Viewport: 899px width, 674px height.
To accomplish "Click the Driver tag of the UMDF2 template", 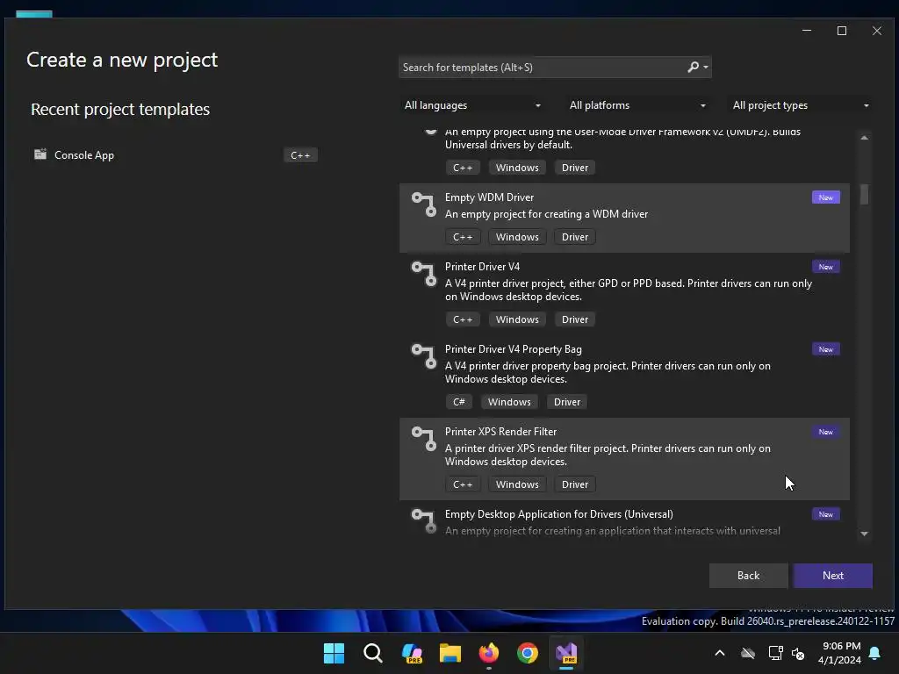I will [574, 168].
